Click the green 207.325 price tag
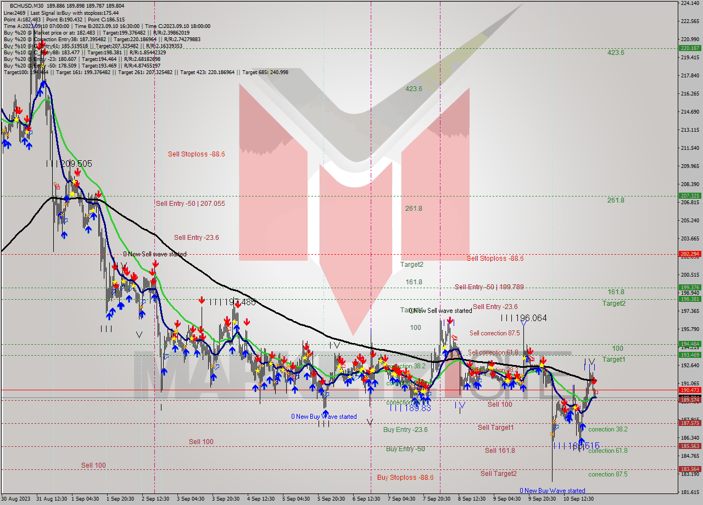703x505 pixels. [x=690, y=196]
